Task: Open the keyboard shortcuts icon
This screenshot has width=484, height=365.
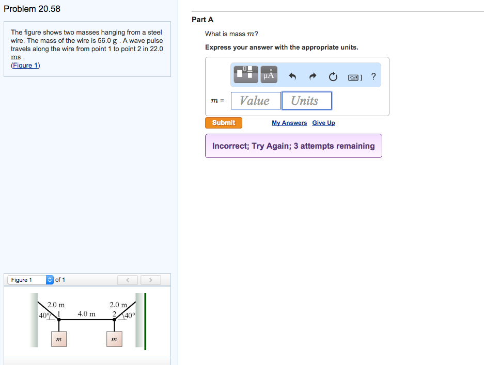Action: point(354,76)
